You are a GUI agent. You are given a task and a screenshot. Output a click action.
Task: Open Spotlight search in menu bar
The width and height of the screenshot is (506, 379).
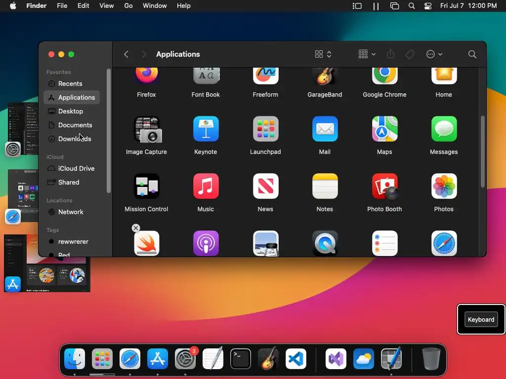pos(412,6)
